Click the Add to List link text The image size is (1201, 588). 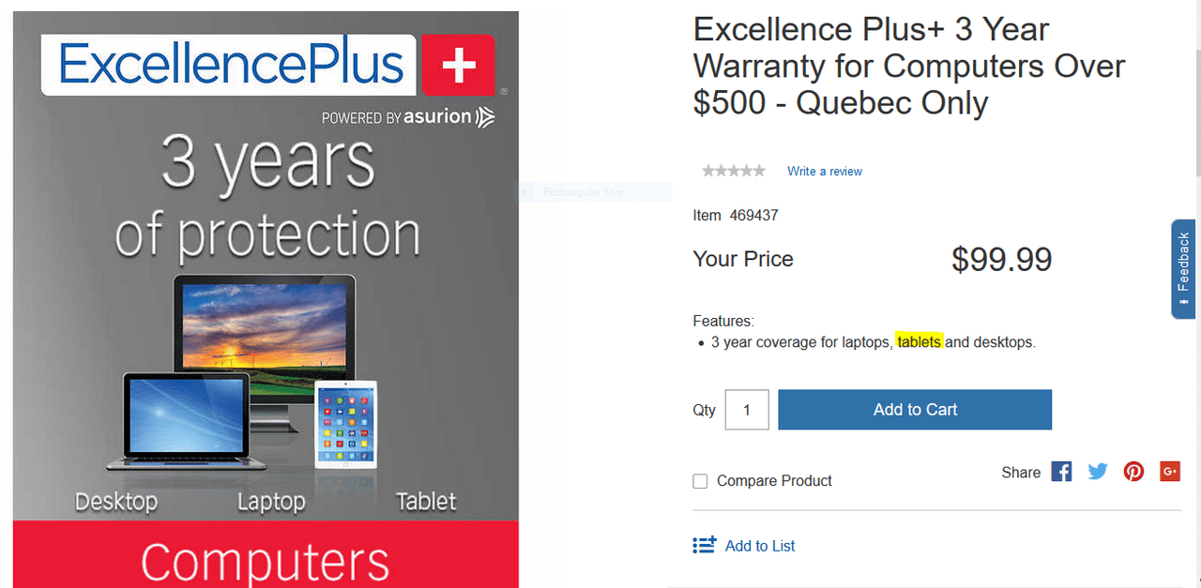point(758,545)
